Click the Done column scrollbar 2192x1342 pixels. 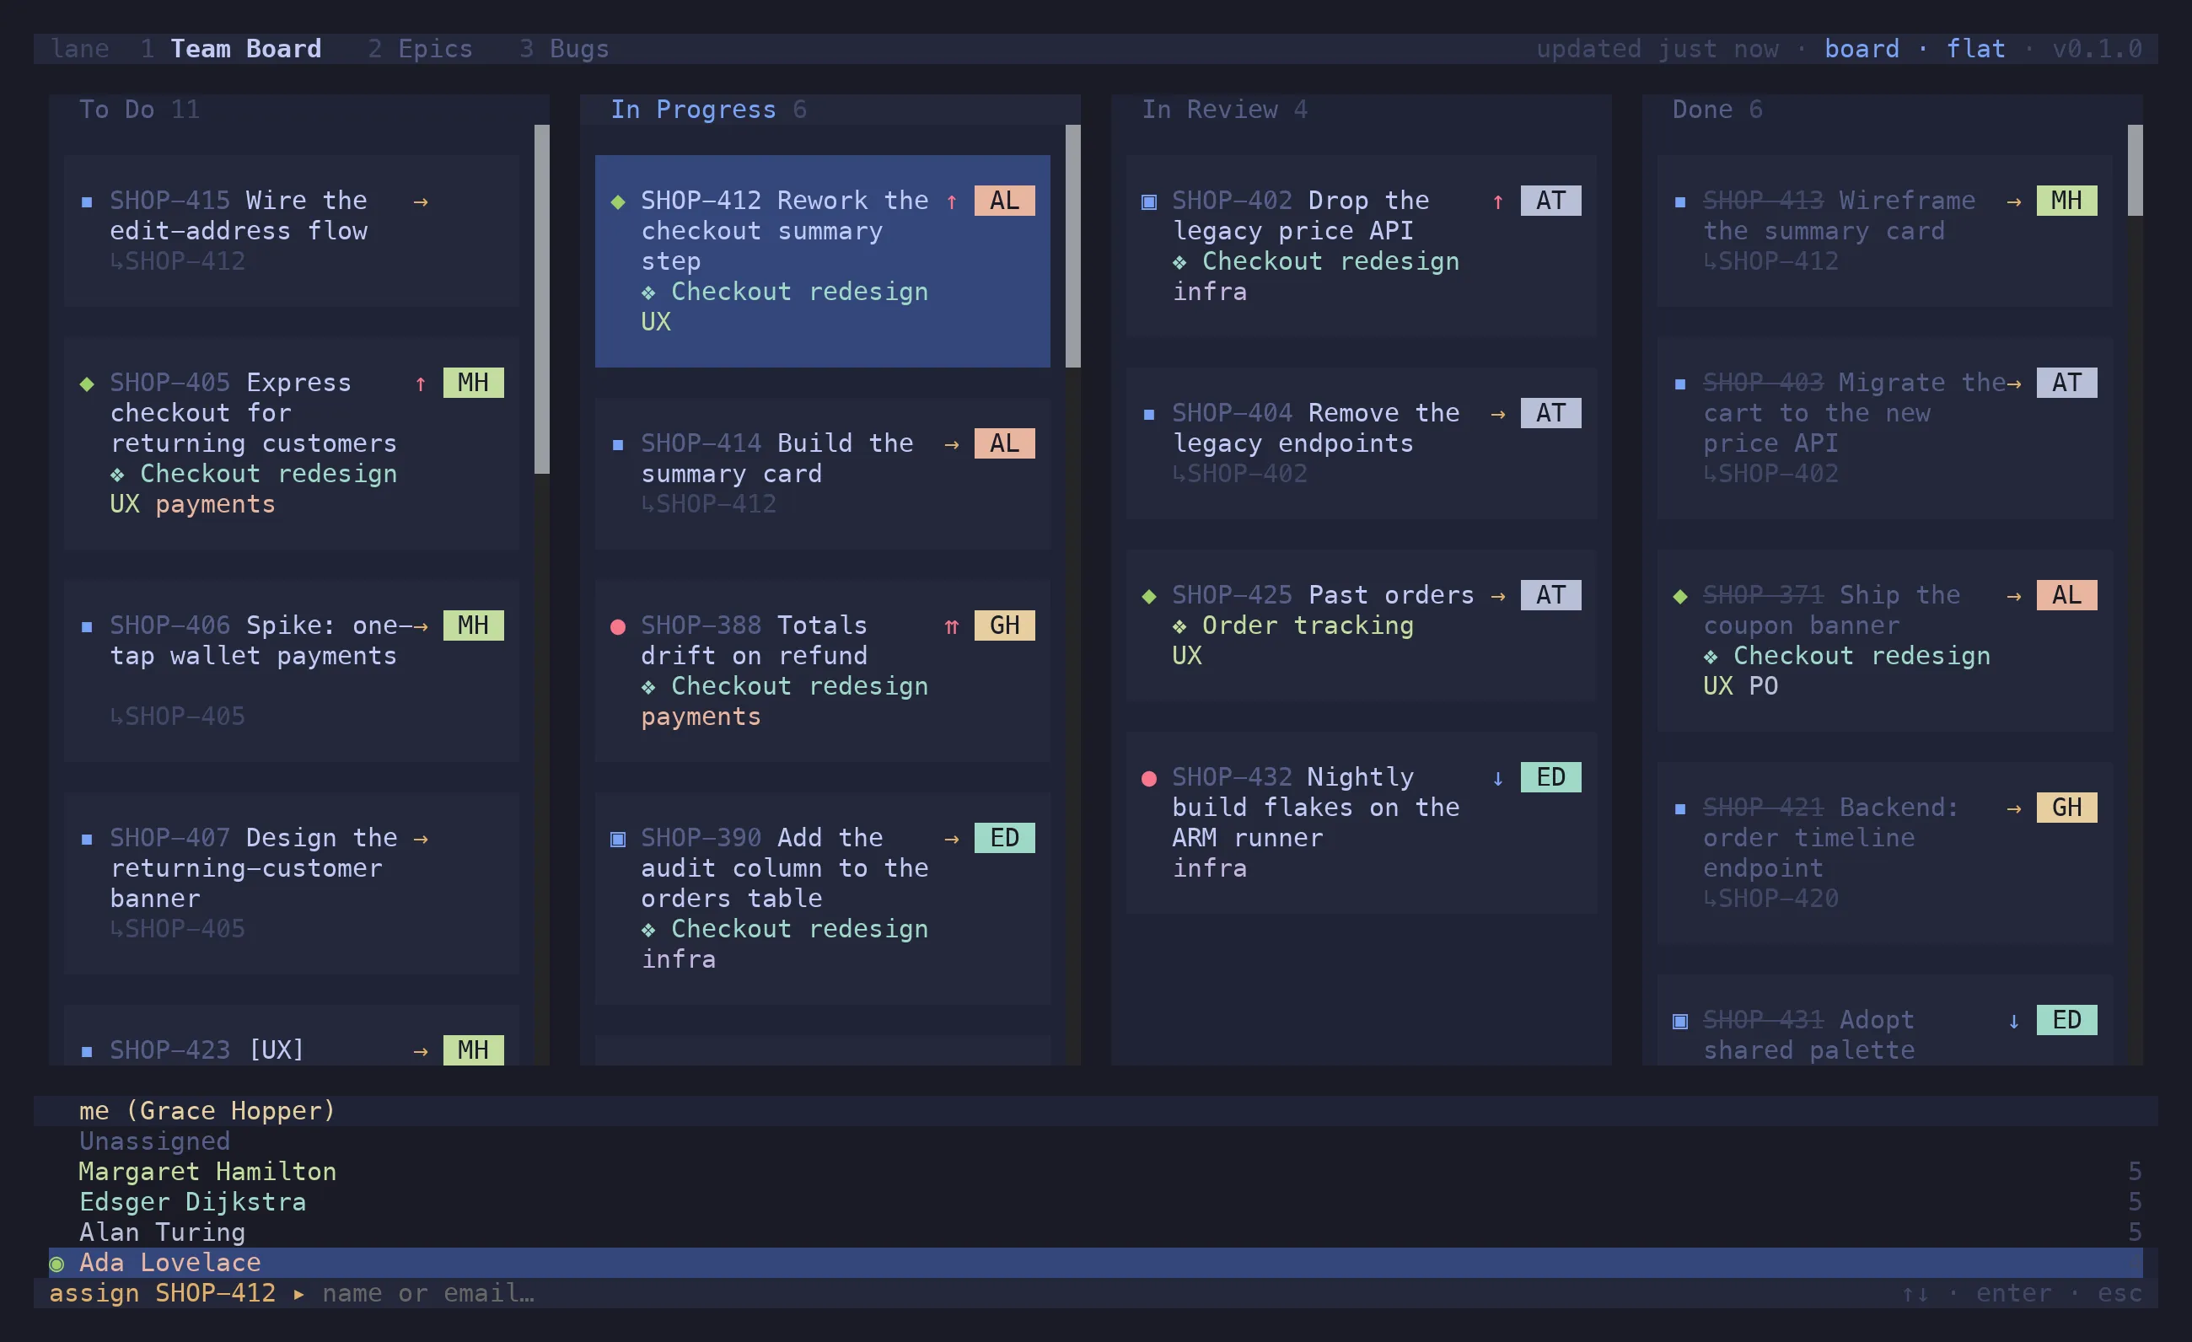(x=2135, y=170)
